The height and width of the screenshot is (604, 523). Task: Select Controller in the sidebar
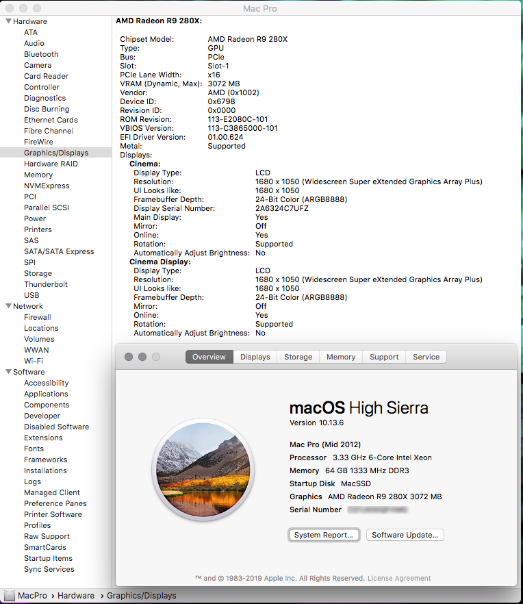click(42, 87)
